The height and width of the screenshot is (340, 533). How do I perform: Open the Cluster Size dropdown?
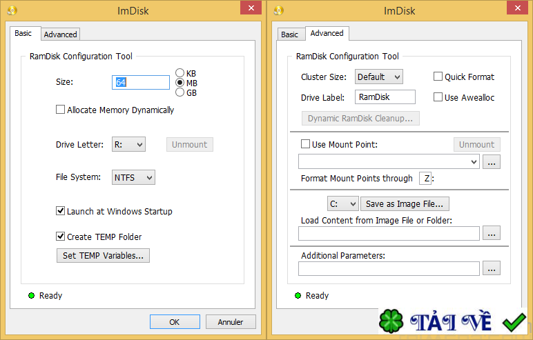(378, 77)
